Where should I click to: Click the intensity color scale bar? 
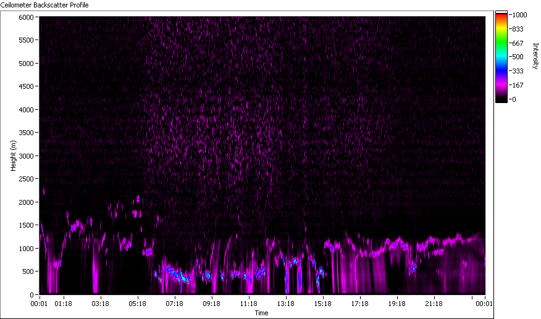[501, 57]
